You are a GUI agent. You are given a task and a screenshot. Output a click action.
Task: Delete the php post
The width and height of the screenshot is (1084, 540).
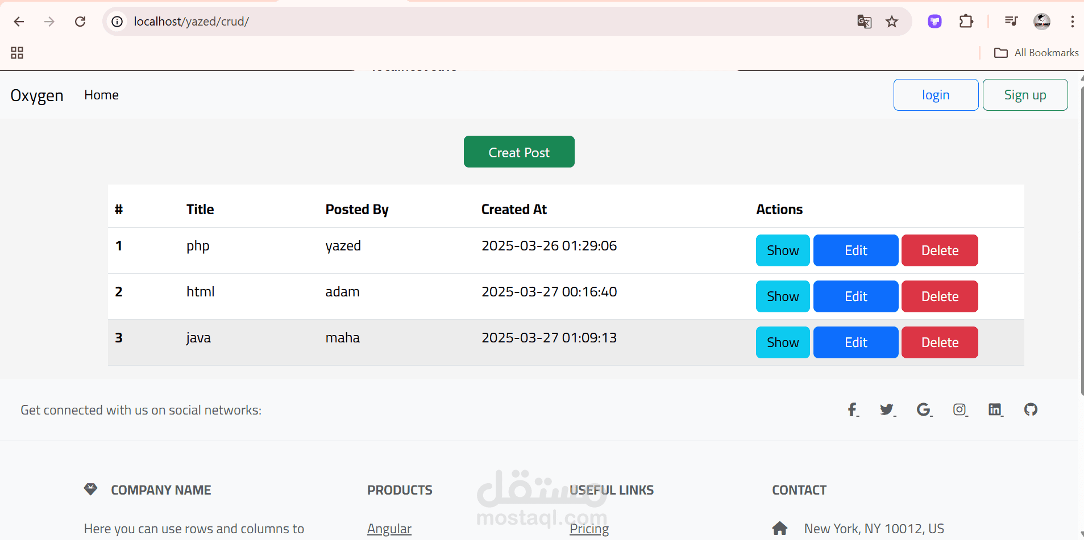[940, 250]
